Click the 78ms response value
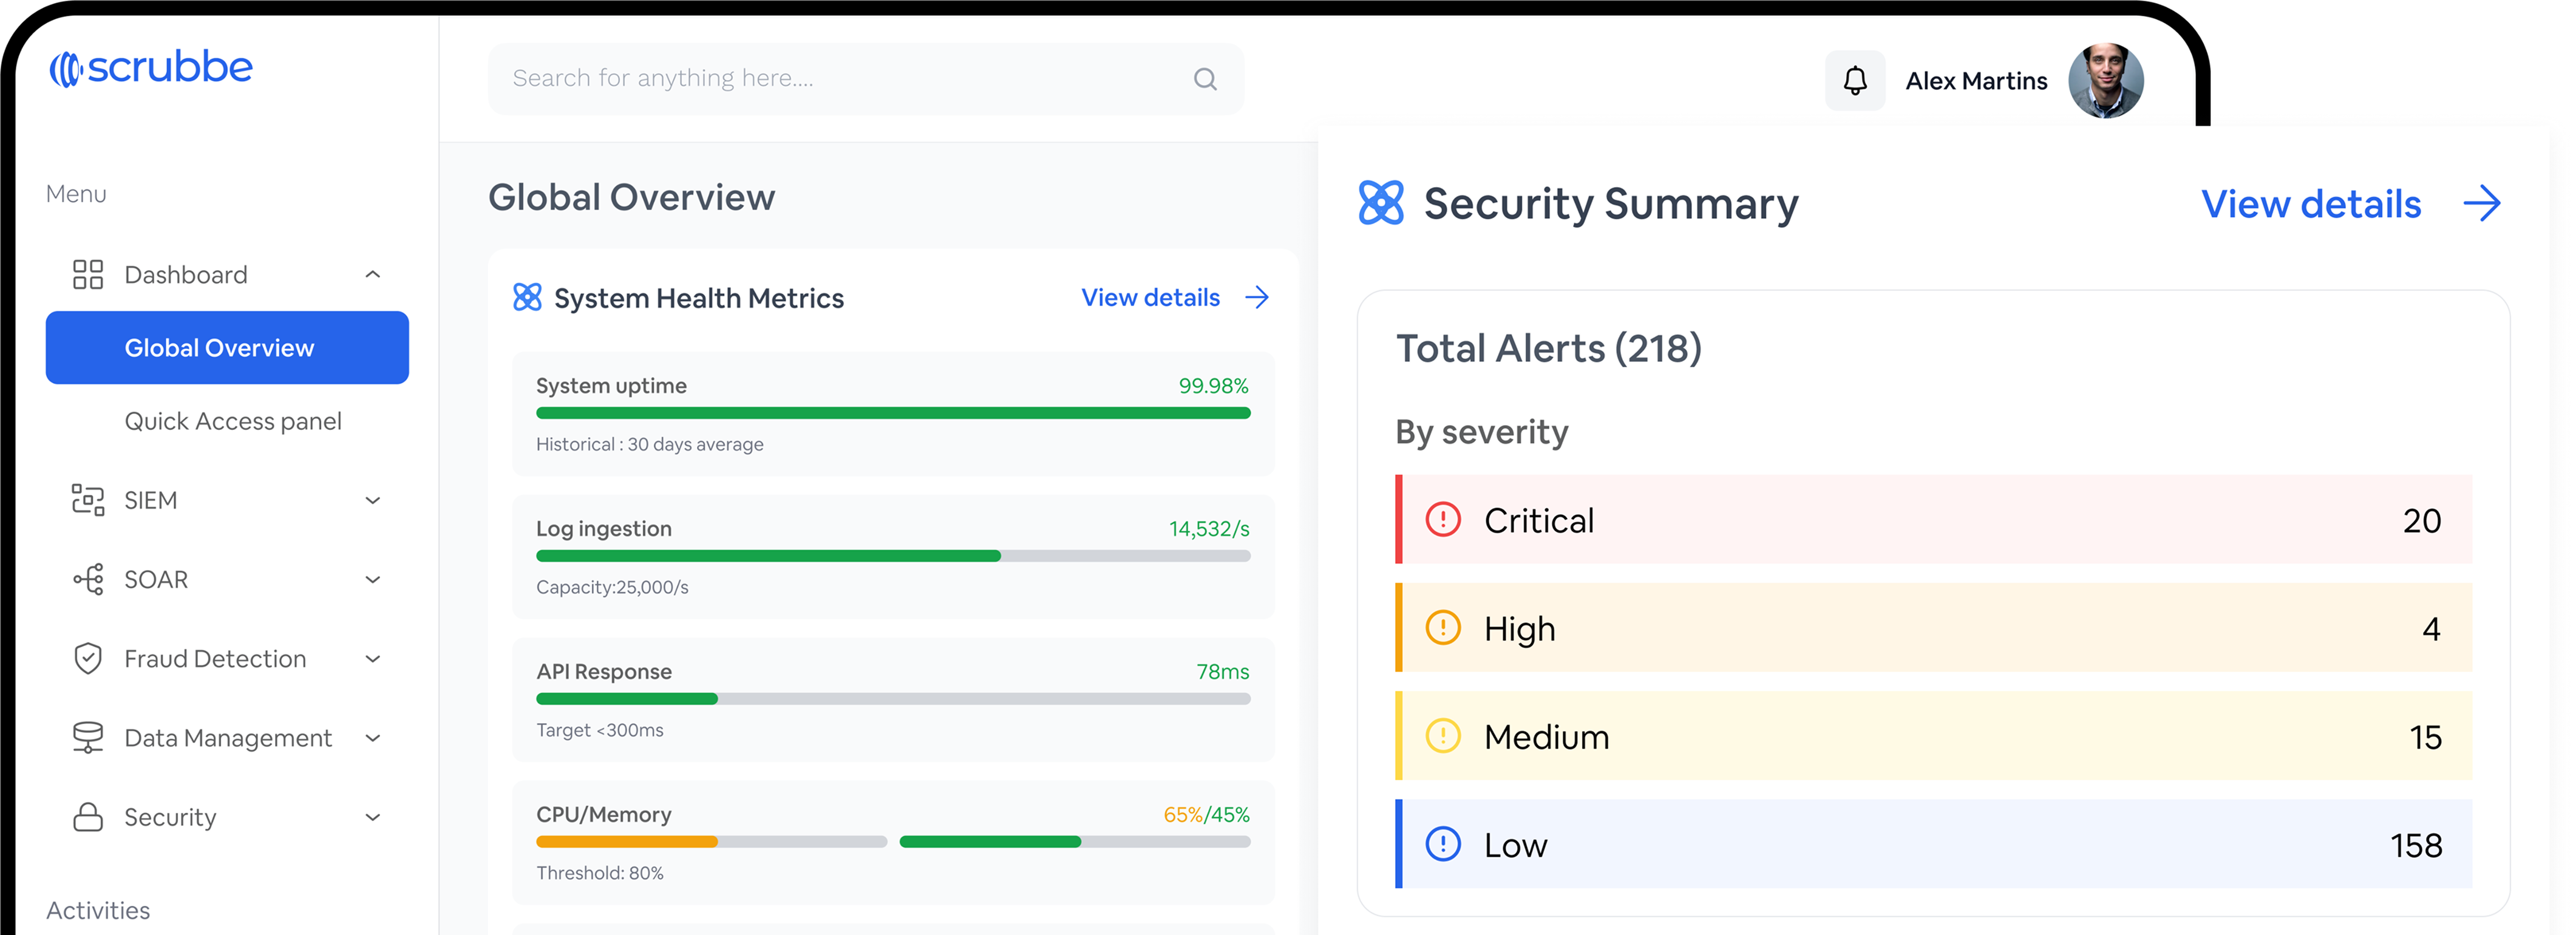Viewport: 2576px width, 935px height. tap(1222, 671)
